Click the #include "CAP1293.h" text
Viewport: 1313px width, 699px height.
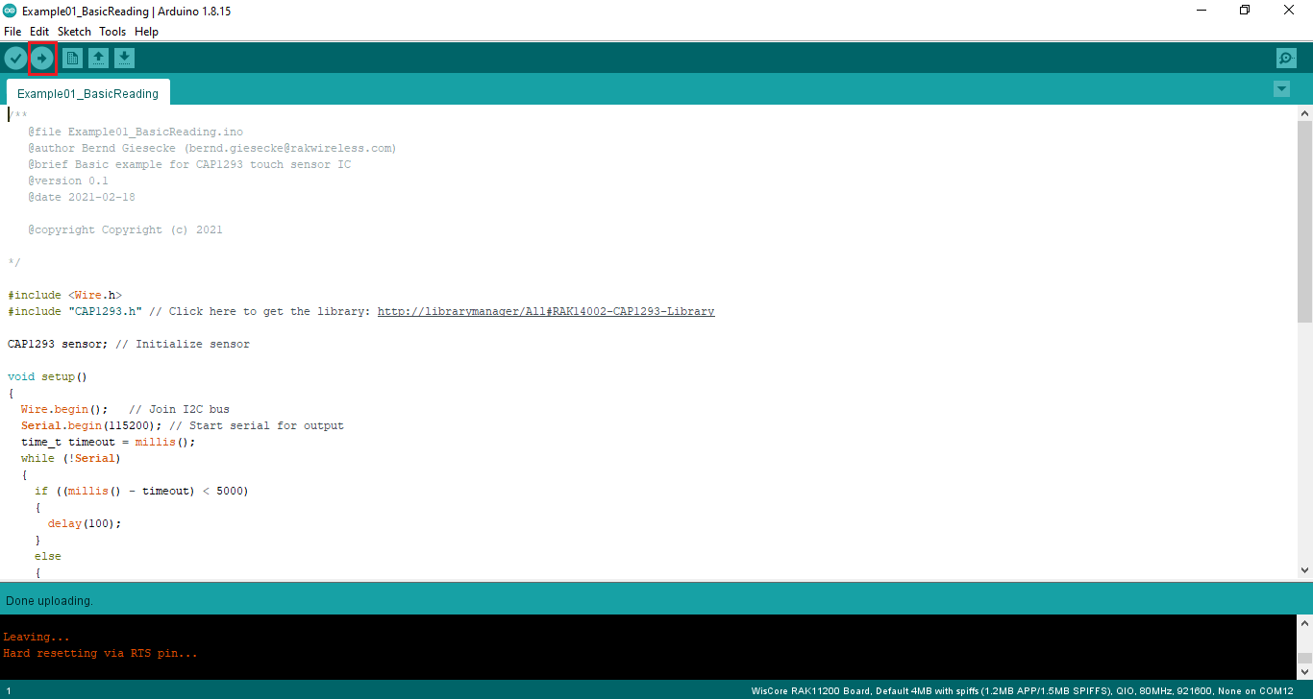click(x=75, y=311)
